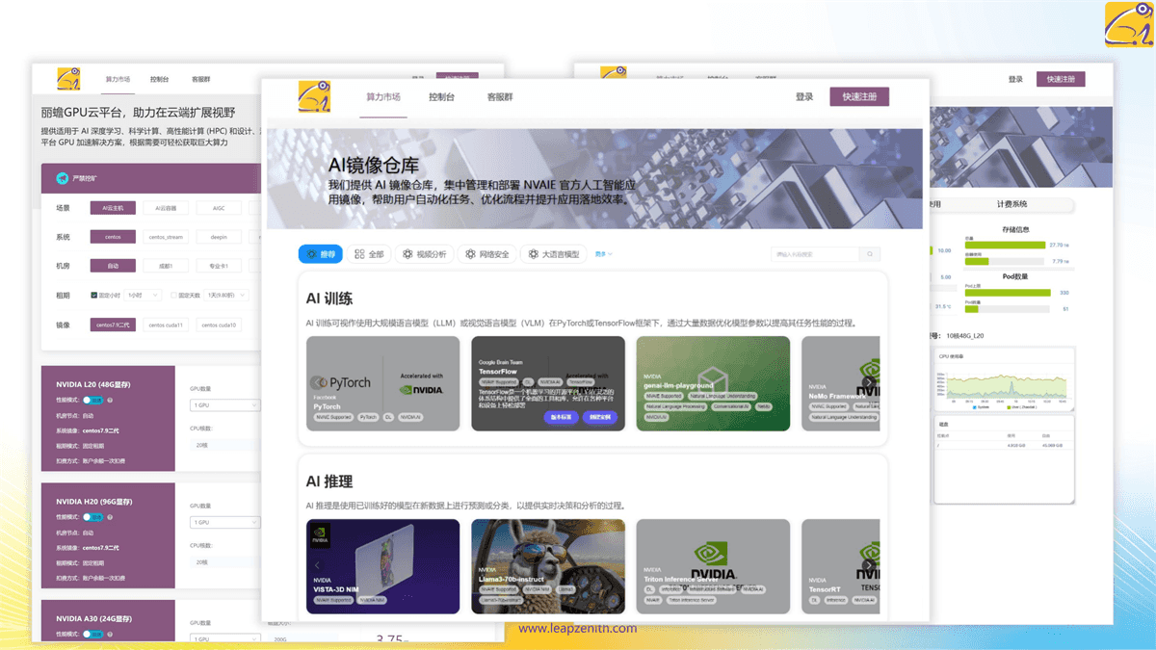Viewport: 1156px width, 650px height.
Task: Open the Llama3-70b-instruct image card
Action: (548, 566)
